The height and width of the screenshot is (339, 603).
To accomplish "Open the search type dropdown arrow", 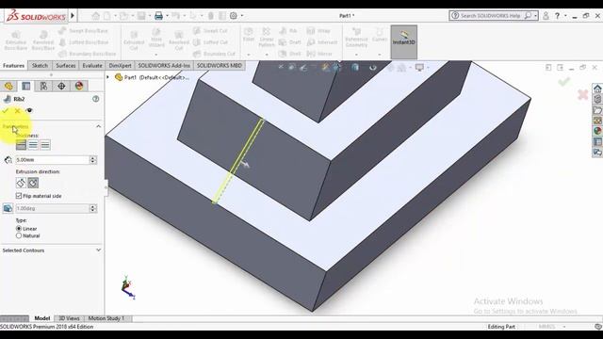I will 536,16.
